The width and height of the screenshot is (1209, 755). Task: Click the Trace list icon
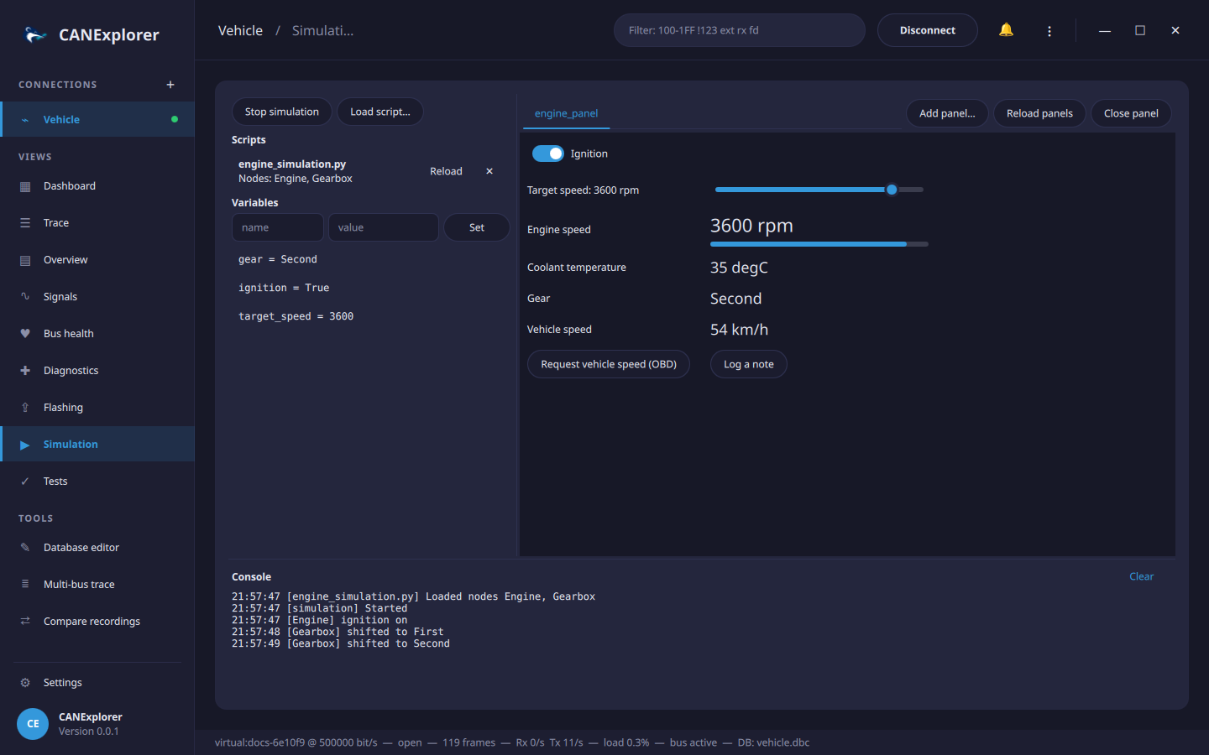point(25,223)
